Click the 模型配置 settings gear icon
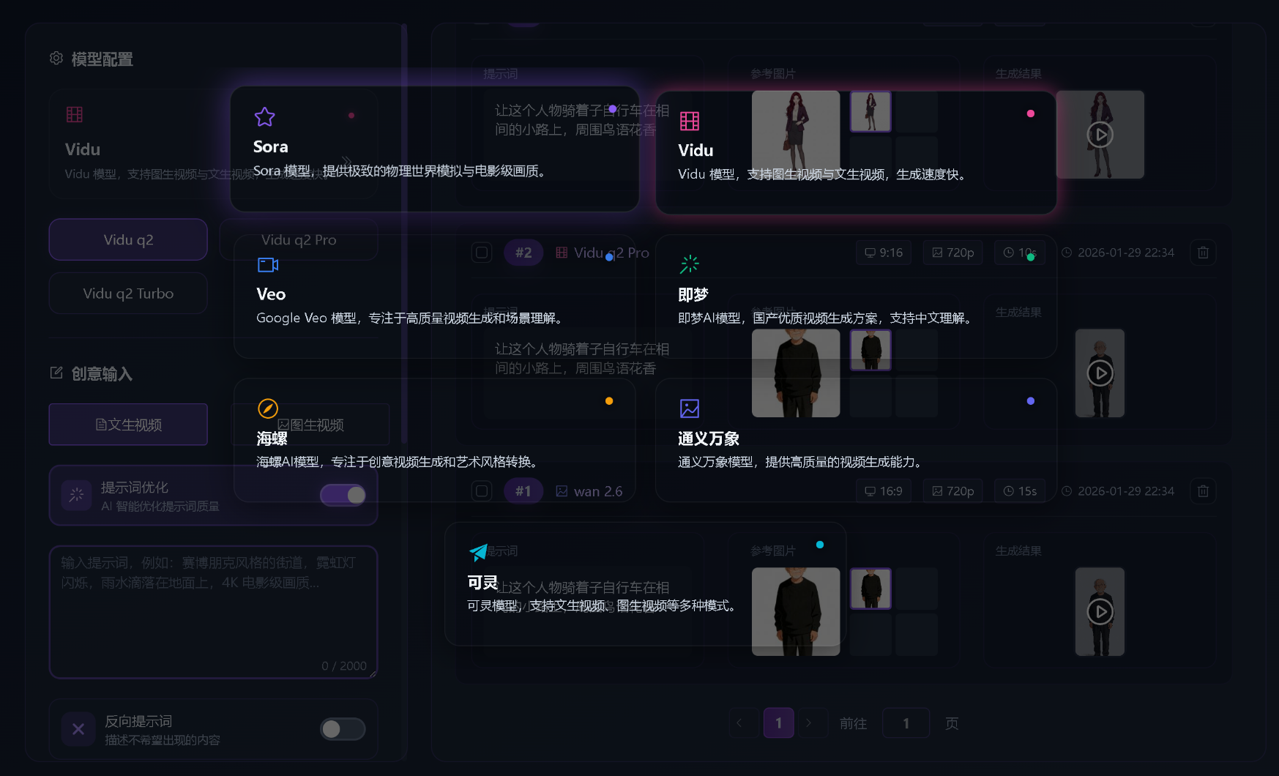Image resolution: width=1279 pixels, height=776 pixels. tap(56, 59)
